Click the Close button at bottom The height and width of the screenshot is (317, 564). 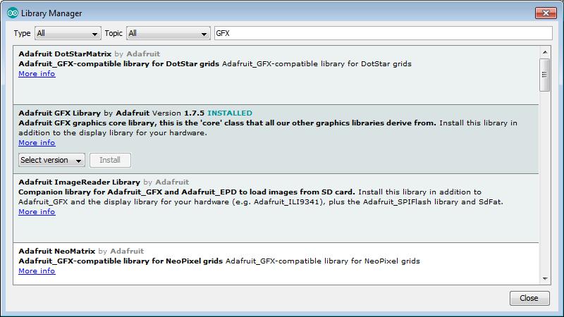529,298
